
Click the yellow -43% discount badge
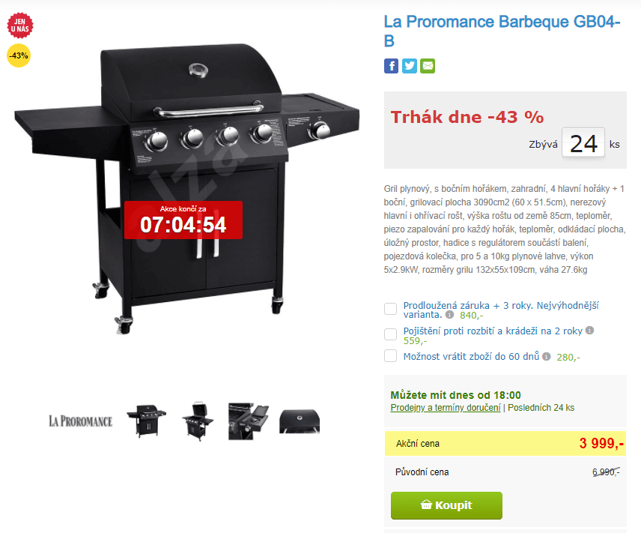tap(19, 55)
